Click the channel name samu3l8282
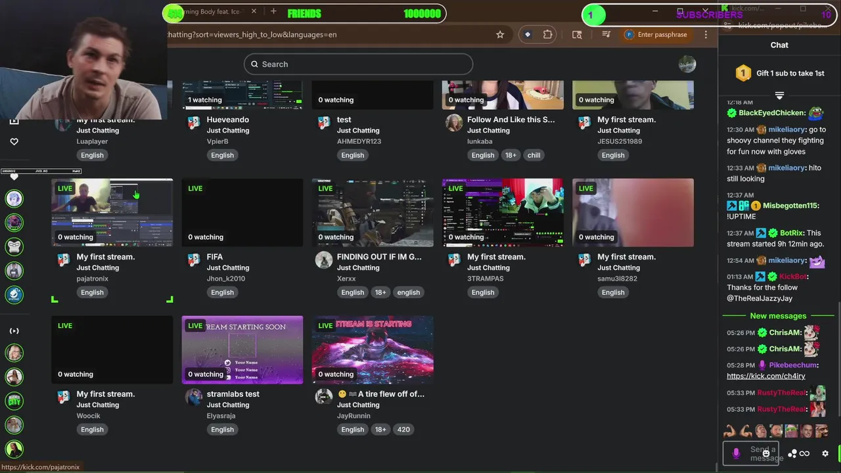The image size is (841, 473). [x=617, y=279]
